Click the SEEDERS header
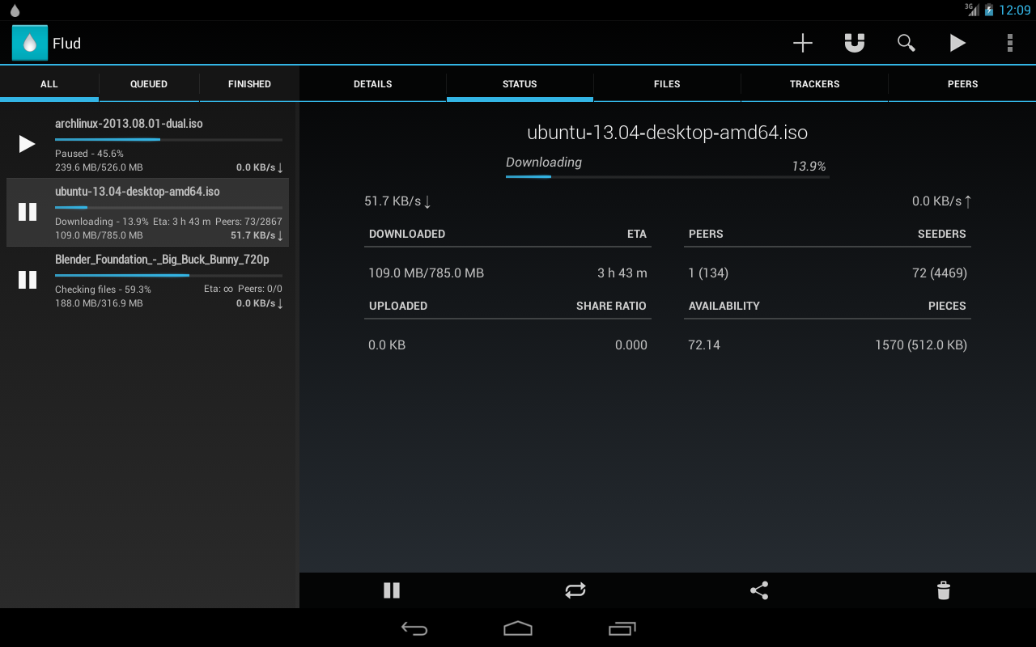Image resolution: width=1036 pixels, height=647 pixels. pos(942,234)
